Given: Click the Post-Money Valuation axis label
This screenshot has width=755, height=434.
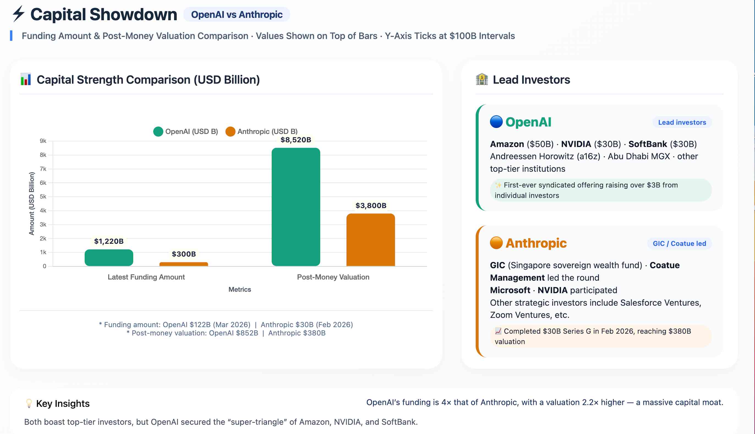Looking at the screenshot, I should (333, 277).
